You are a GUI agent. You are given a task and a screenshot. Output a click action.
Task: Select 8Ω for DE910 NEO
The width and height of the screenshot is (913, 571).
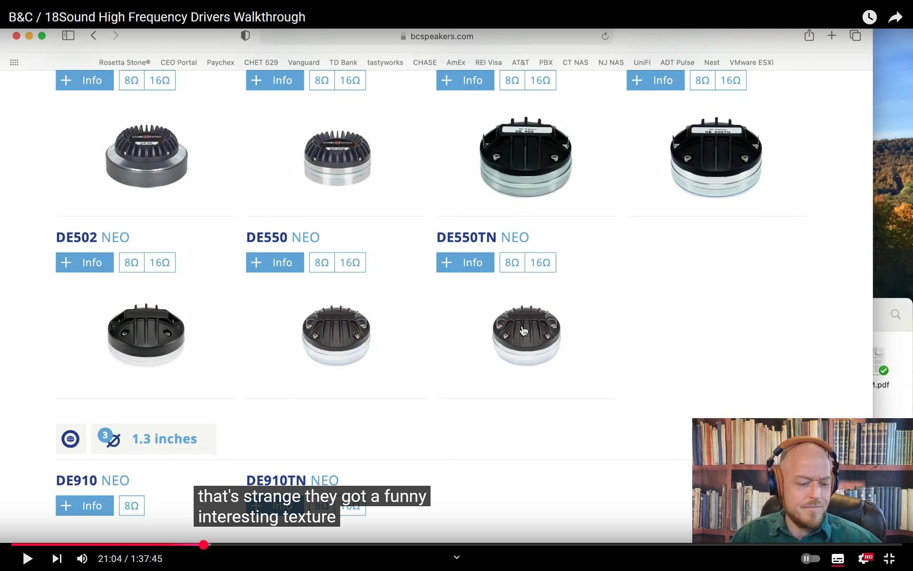[x=131, y=505]
